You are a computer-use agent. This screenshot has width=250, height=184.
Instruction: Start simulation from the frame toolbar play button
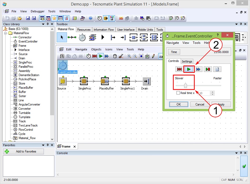point(101,56)
